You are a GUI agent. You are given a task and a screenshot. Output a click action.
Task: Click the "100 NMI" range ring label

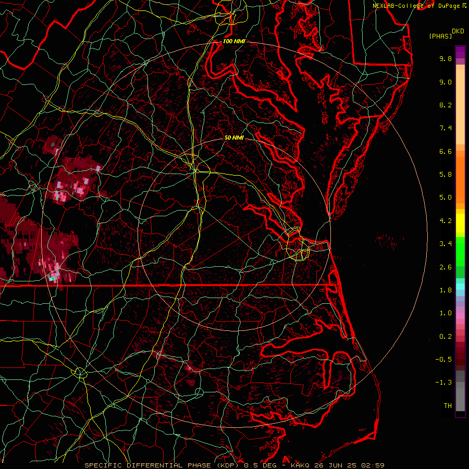234,41
